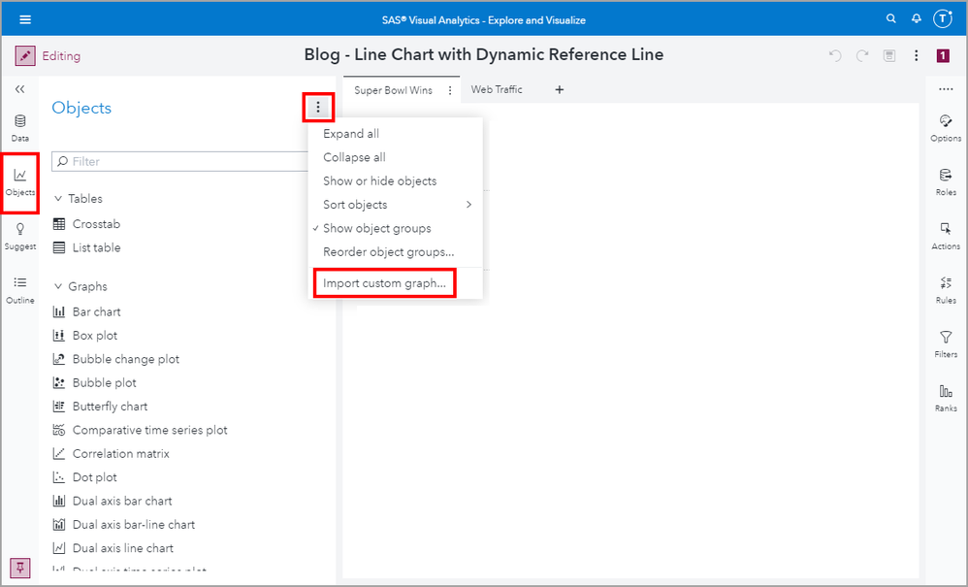This screenshot has width=968, height=587.
Task: Collapse the Tables group
Action: [x=58, y=199]
